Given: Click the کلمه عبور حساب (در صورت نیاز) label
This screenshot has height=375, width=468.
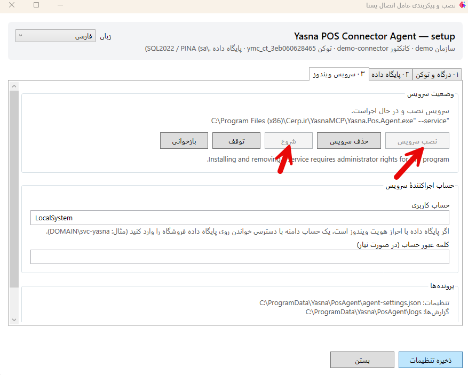Looking at the screenshot, I should click(403, 245).
